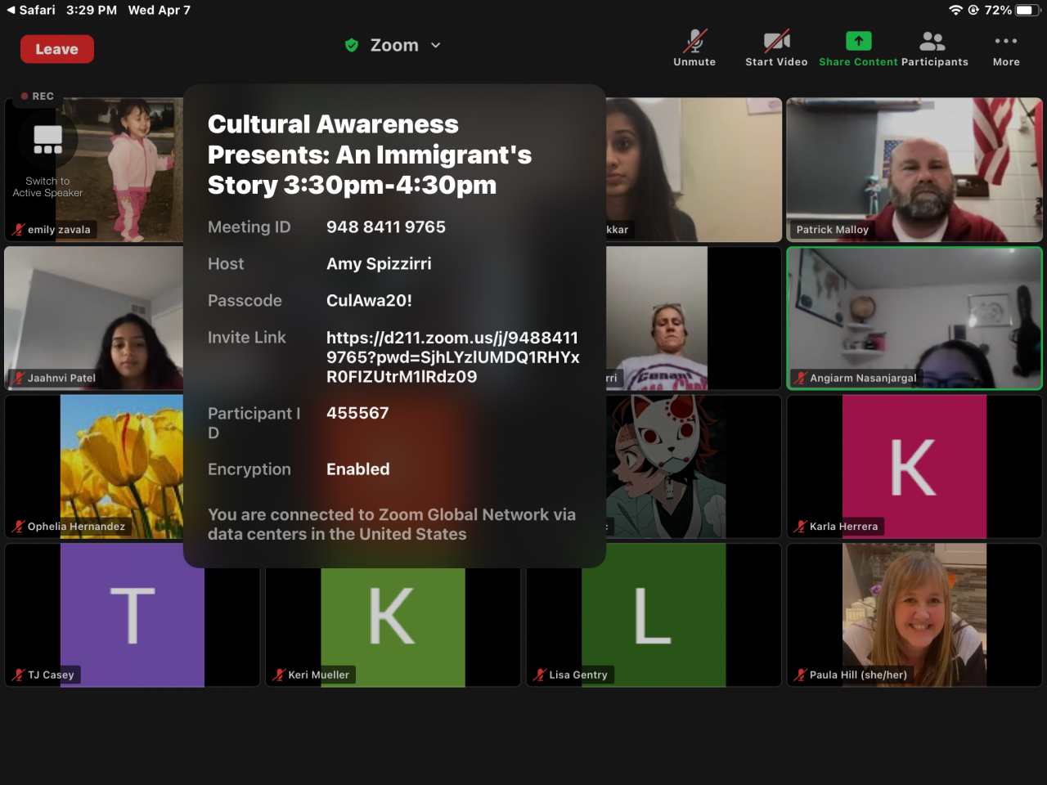Open the More options menu
Image resolution: width=1047 pixels, height=785 pixels.
click(x=1006, y=49)
